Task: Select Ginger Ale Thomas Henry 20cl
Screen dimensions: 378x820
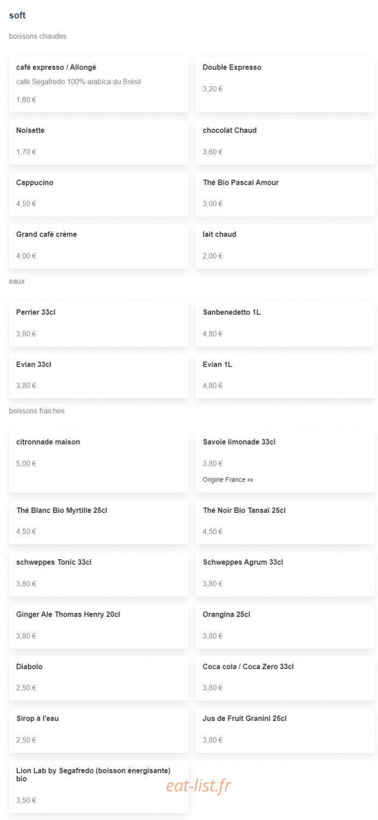Action: (99, 626)
